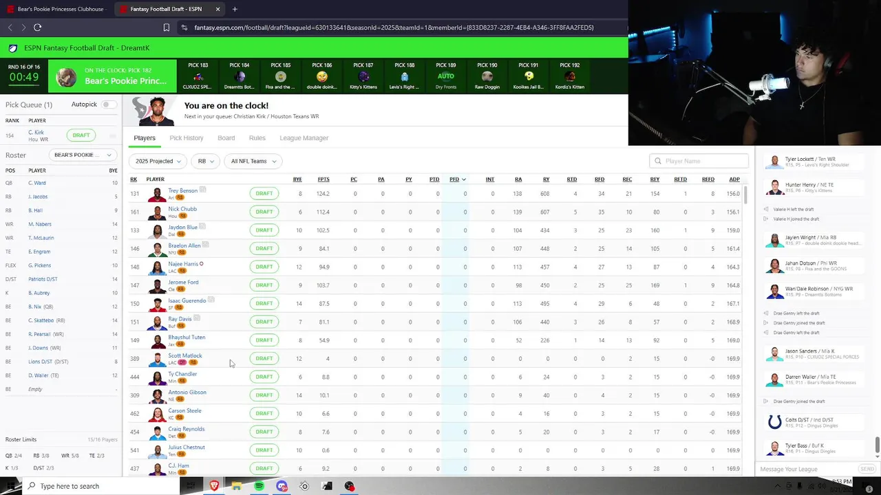
Task: Select M. Nabers in roster list
Action: 40,224
